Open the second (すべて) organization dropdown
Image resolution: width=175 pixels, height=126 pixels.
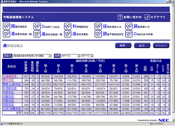(91, 56)
